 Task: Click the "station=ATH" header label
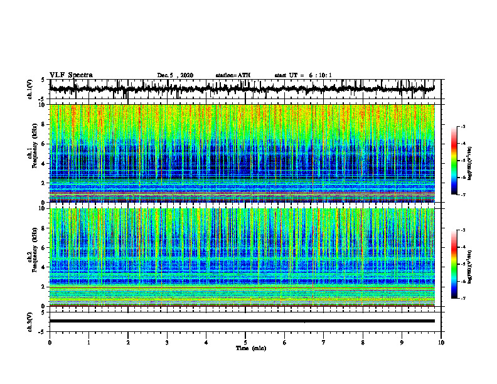tap(233, 75)
